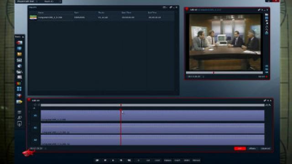The height and width of the screenshot is (164, 292).
Task: Click the second transport button in console
Action: tap(105, 160)
